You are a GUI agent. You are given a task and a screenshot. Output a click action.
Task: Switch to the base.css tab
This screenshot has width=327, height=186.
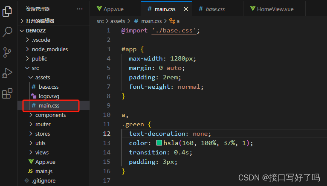217,9
